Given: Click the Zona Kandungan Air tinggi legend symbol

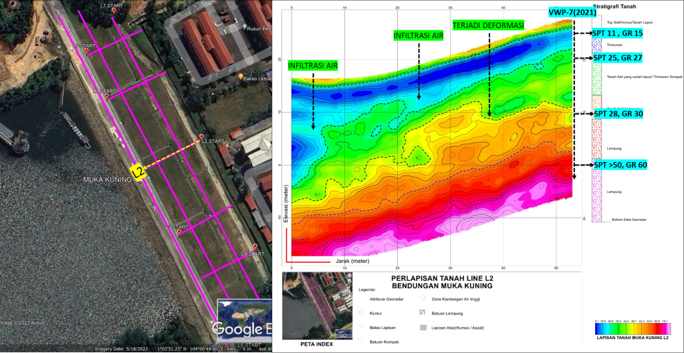Looking at the screenshot, I should click(x=423, y=299).
